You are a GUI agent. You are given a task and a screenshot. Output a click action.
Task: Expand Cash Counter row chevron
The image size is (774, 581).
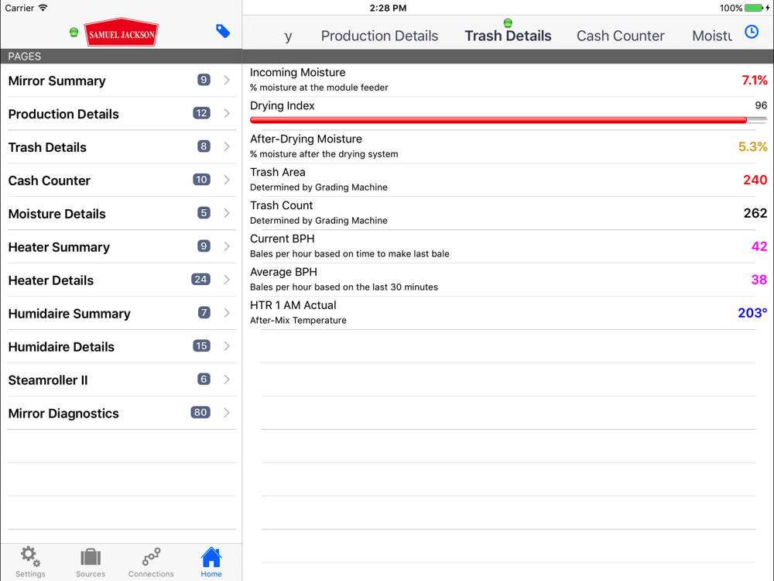pyautogui.click(x=227, y=180)
